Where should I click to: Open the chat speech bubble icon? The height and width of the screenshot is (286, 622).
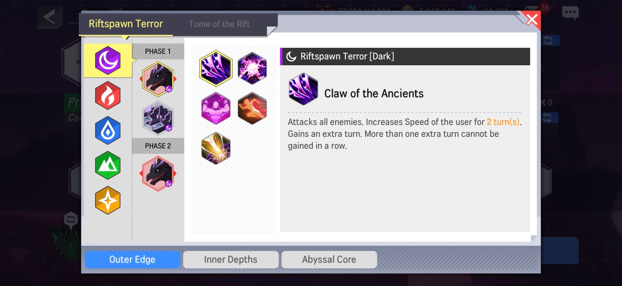570,13
